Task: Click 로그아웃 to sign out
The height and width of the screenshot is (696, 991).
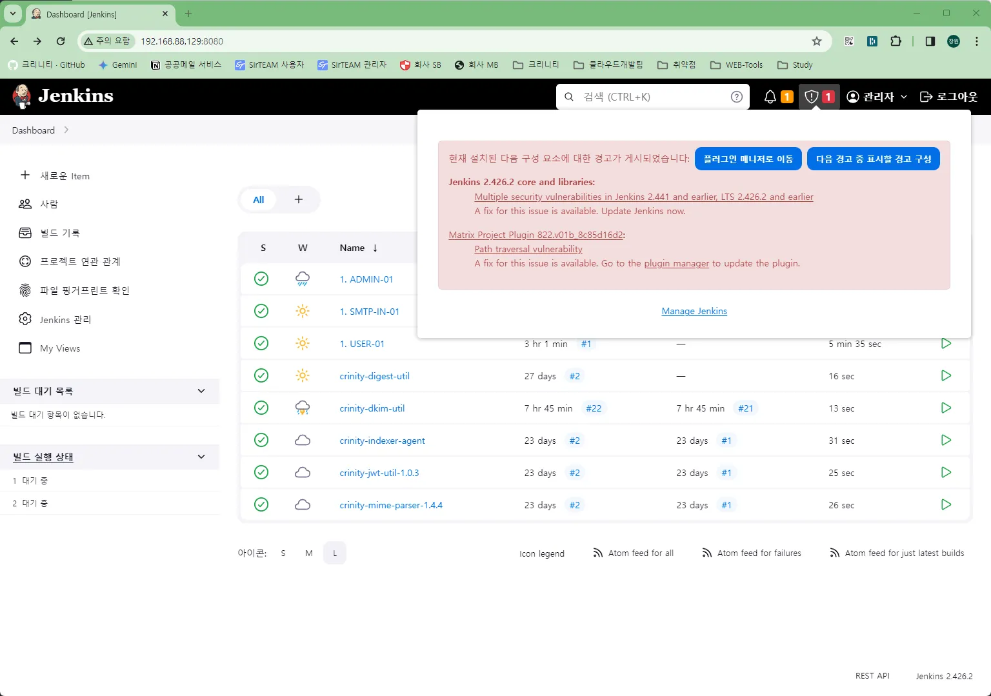Action: [x=948, y=97]
